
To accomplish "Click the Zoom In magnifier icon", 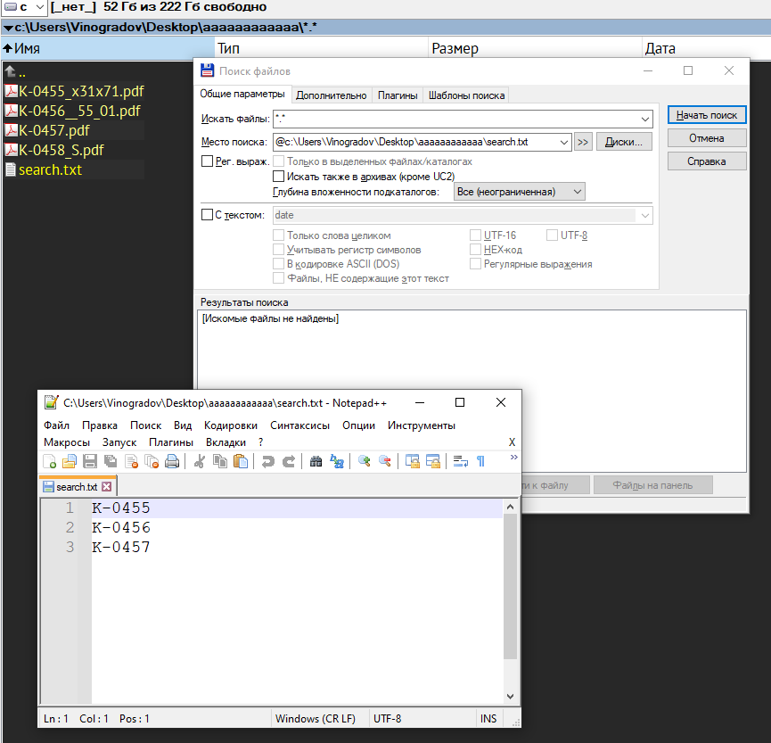I will coord(364,461).
